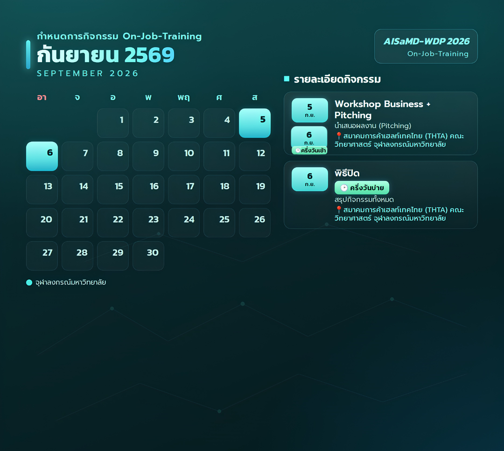Open the AISaMD-WDP 2026 badge

click(x=426, y=46)
